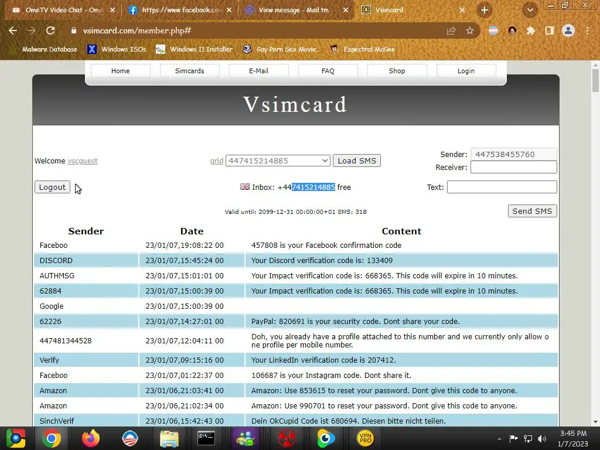
Task: Open Google Chrome from the taskbar
Action: 52,438
